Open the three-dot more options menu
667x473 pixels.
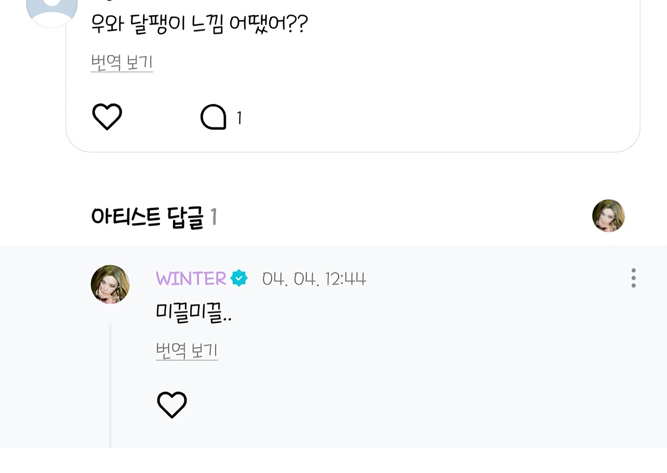(x=633, y=278)
